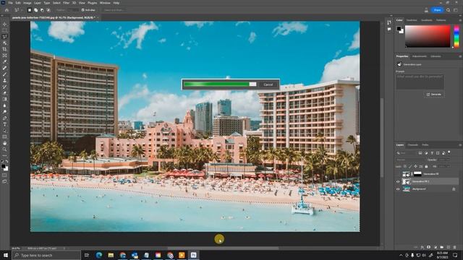Open the Layers panel flyout menu
This screenshot has height=260, width=463.
click(460, 145)
